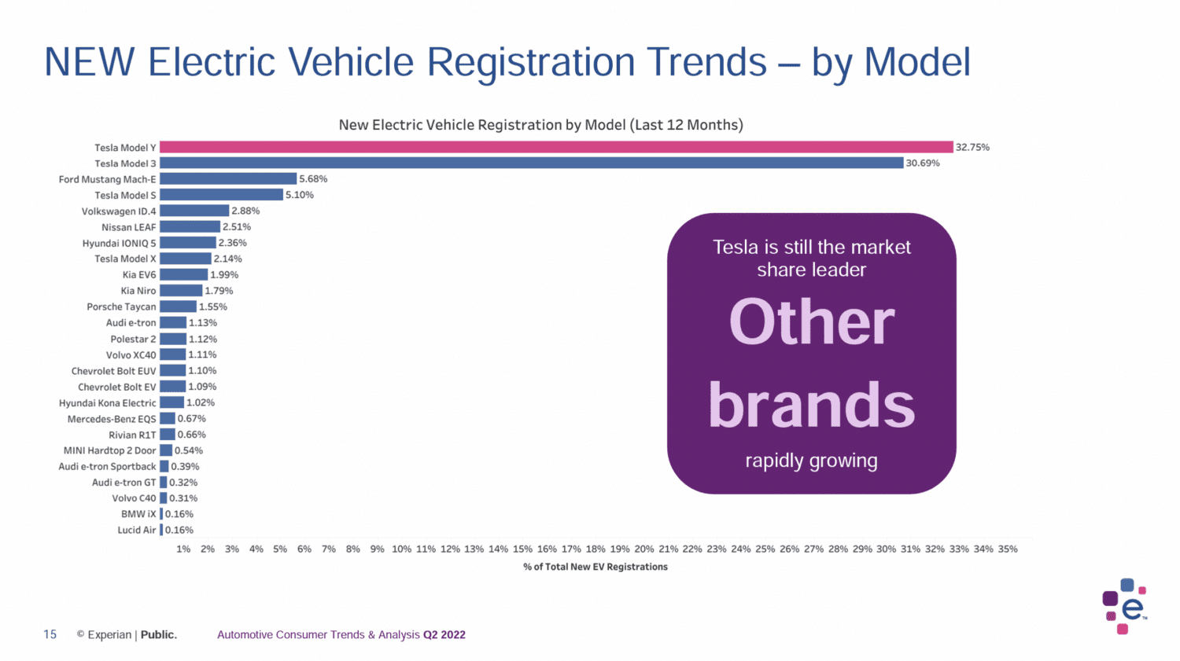Click the 'BMW iX' row label

pyautogui.click(x=138, y=514)
